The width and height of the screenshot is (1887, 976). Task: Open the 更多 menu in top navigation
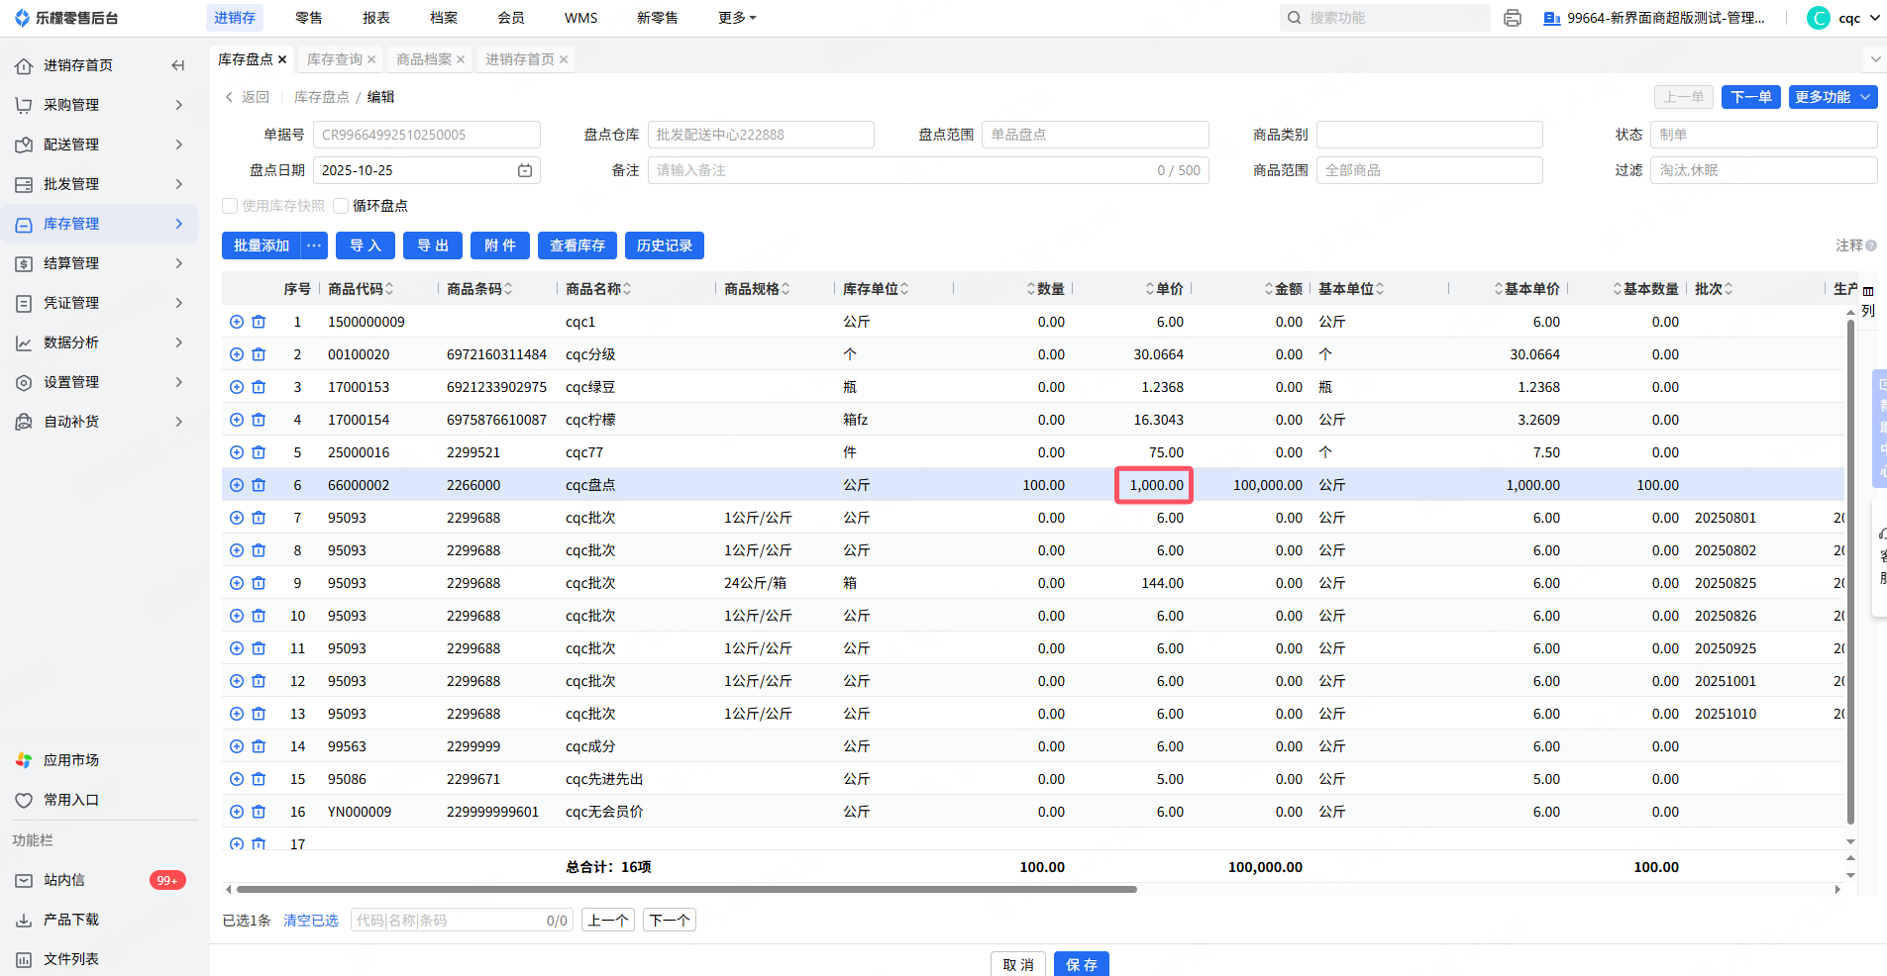[x=737, y=18]
